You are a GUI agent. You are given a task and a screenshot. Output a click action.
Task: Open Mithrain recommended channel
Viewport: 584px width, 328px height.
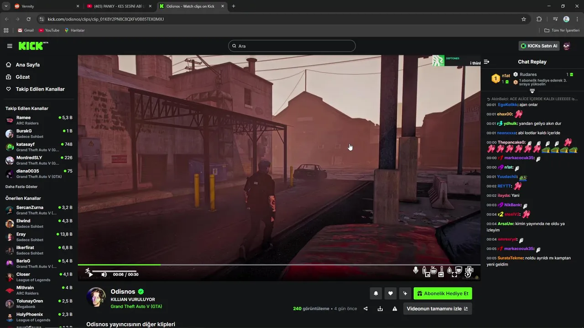click(39, 290)
